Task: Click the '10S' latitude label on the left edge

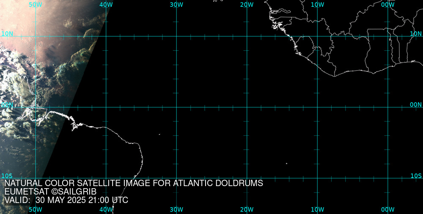Action: click(x=7, y=176)
